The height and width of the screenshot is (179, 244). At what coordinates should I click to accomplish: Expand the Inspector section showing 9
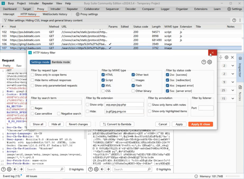[233, 82]
